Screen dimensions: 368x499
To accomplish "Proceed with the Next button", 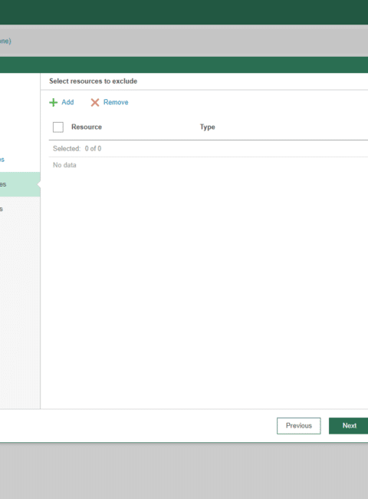I will coord(348,426).
